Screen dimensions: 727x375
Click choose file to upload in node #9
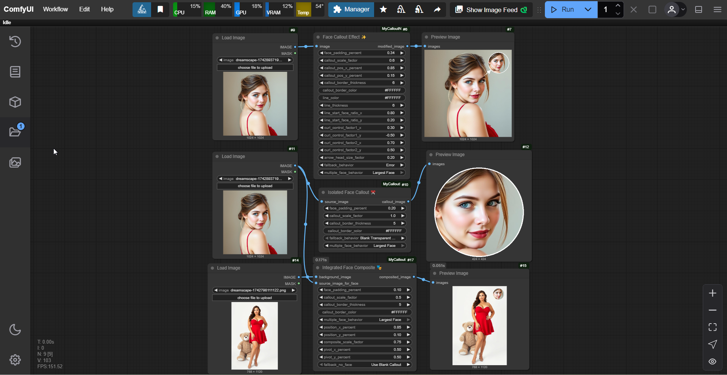255,68
